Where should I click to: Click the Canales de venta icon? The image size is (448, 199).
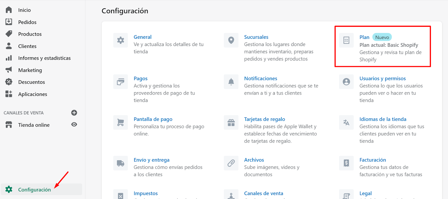click(231, 195)
